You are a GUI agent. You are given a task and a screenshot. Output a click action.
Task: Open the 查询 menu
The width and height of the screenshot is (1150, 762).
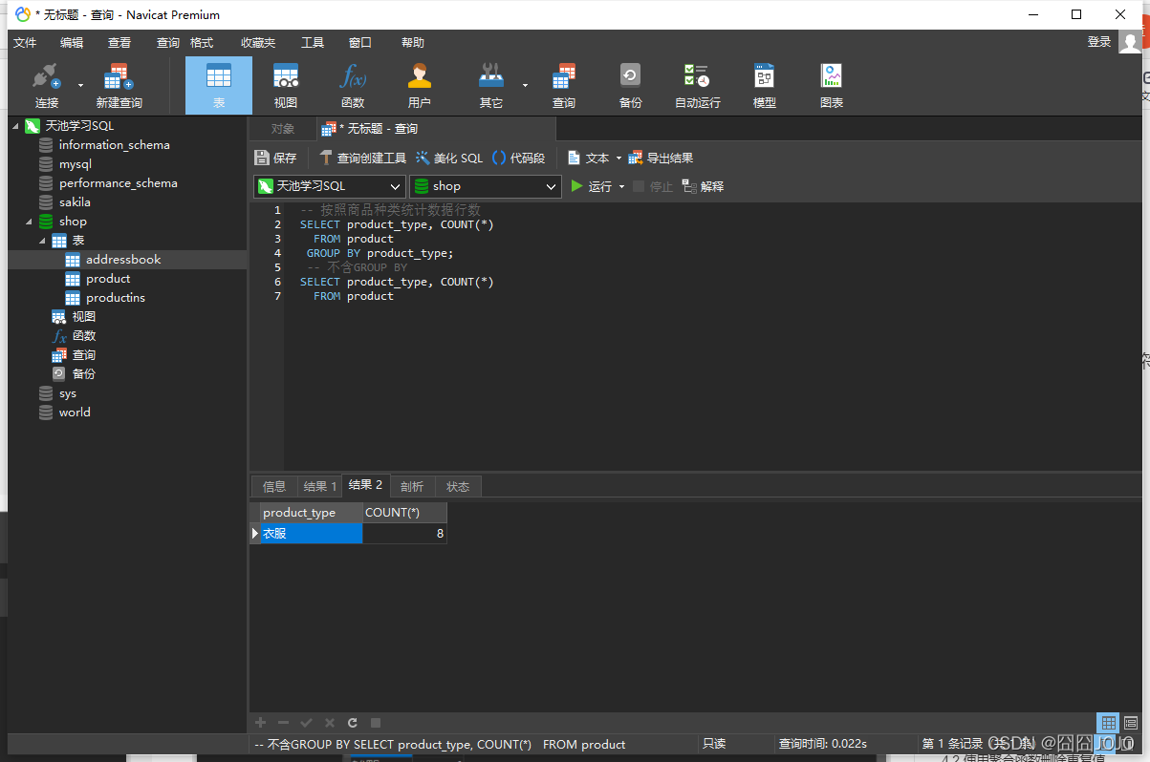pos(168,43)
